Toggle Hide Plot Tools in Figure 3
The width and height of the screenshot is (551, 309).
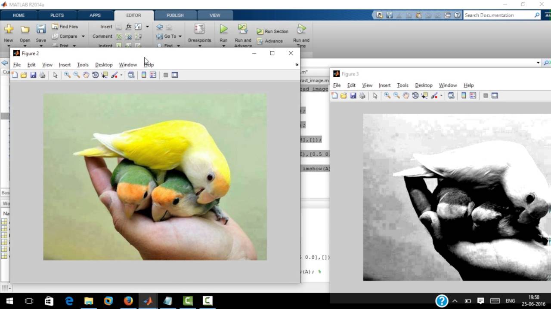tap(486, 96)
